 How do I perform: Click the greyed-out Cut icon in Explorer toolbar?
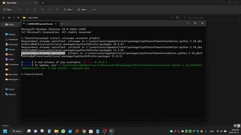click(x=20, y=10)
